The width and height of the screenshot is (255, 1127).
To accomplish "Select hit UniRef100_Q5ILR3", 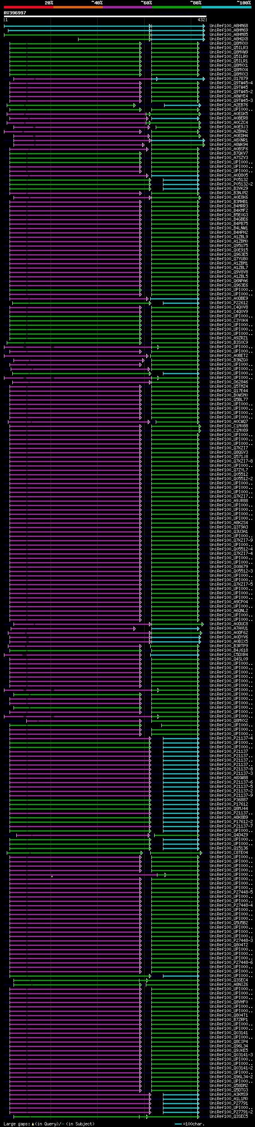I will coord(229,48).
